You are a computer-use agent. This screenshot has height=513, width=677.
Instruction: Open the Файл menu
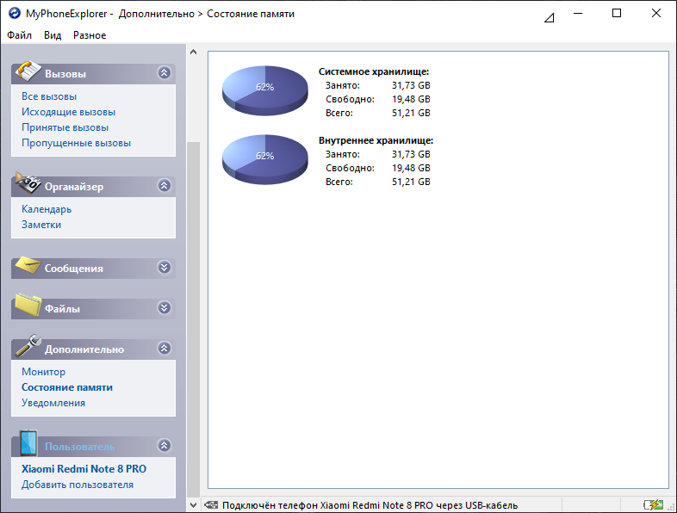click(x=20, y=35)
